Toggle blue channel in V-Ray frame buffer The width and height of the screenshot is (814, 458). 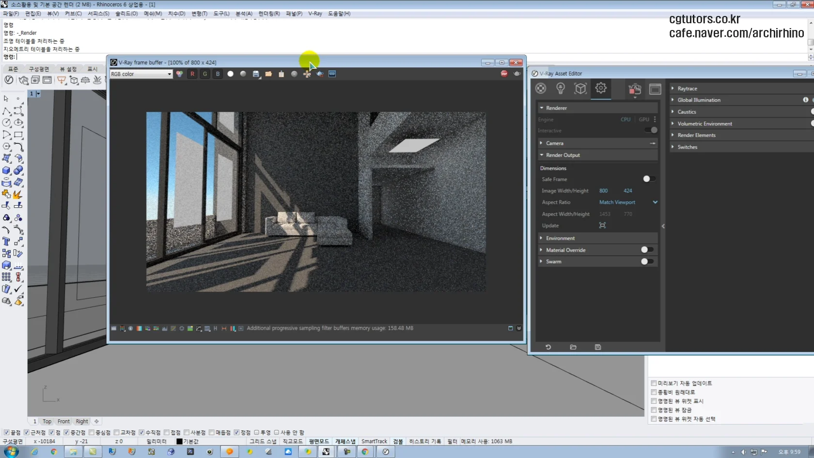coord(218,74)
